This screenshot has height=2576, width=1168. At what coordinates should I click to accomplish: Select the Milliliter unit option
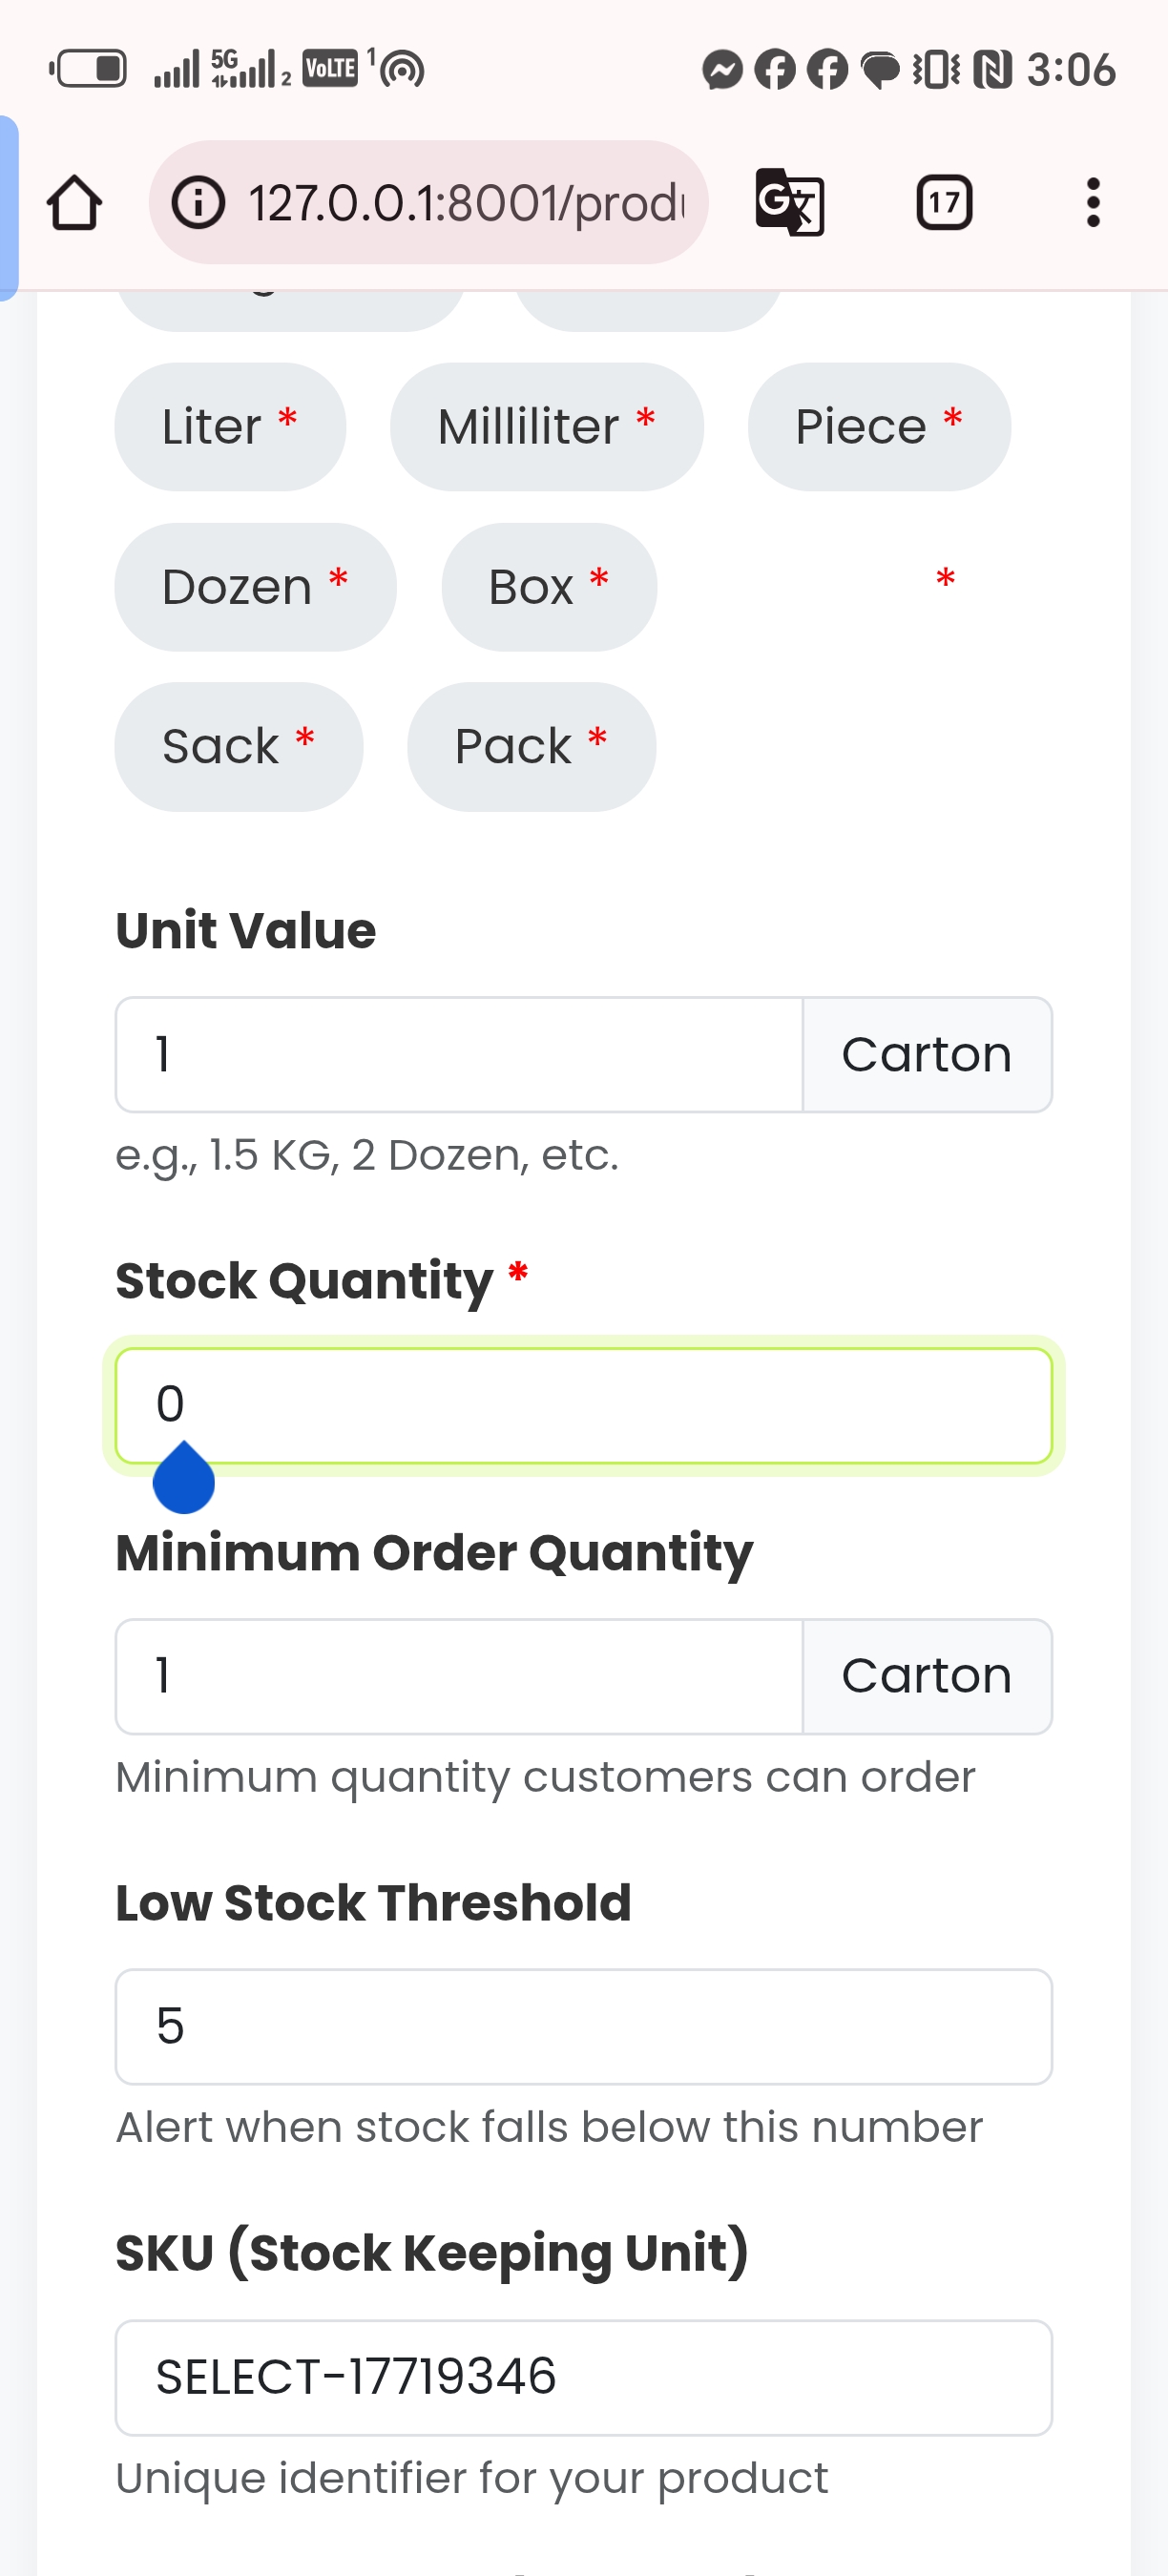[546, 427]
